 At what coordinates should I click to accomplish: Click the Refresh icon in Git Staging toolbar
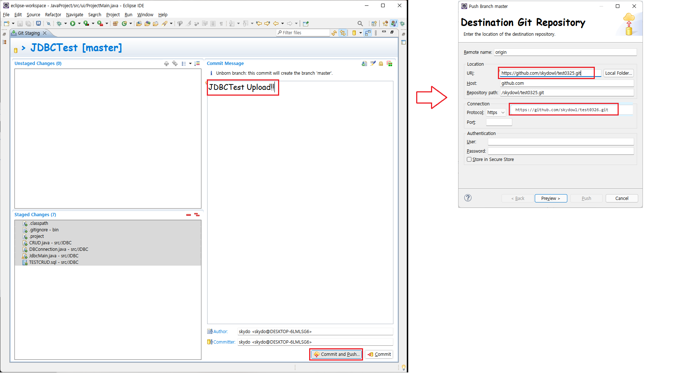click(334, 33)
